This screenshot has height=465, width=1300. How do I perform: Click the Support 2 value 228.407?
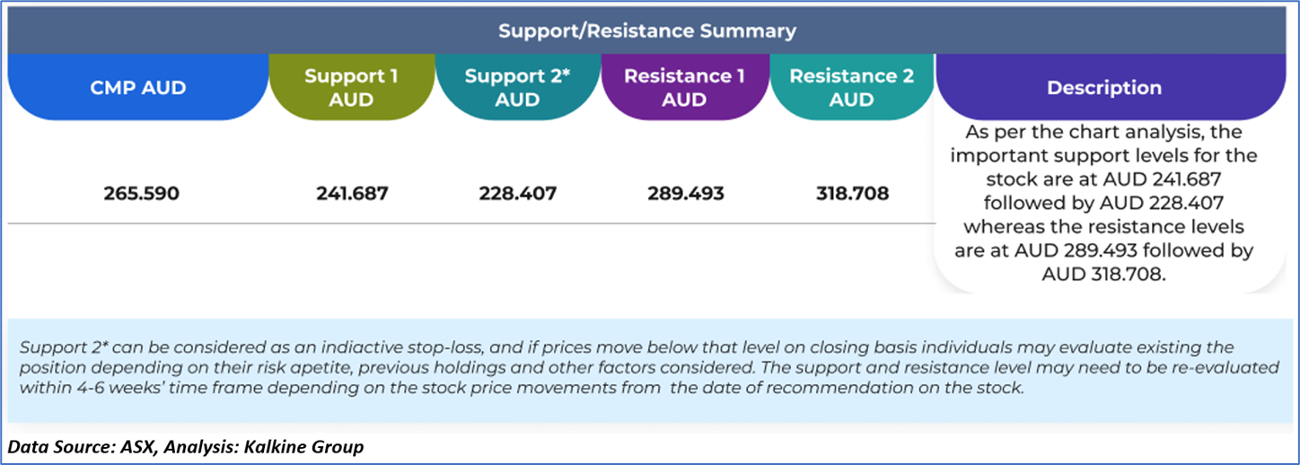[518, 193]
